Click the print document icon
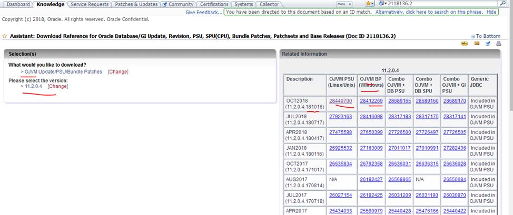 tap(498, 44)
